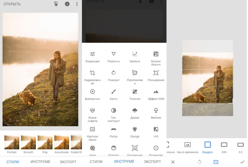
Task: Open the Эффект HDR filter
Action: [156, 94]
